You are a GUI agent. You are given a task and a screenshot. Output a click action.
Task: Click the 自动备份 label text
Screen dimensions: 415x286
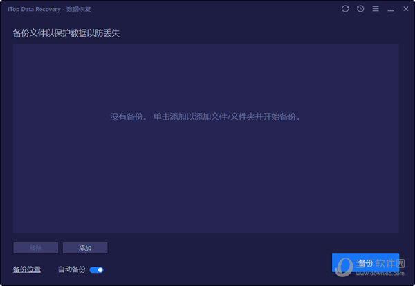(71, 269)
